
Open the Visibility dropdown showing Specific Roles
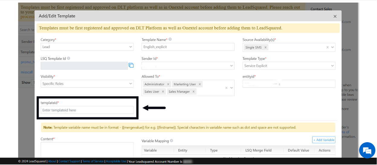click(87, 84)
